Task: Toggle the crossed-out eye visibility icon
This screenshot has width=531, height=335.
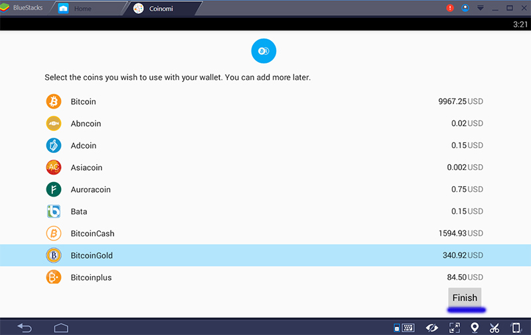Action: point(432,328)
